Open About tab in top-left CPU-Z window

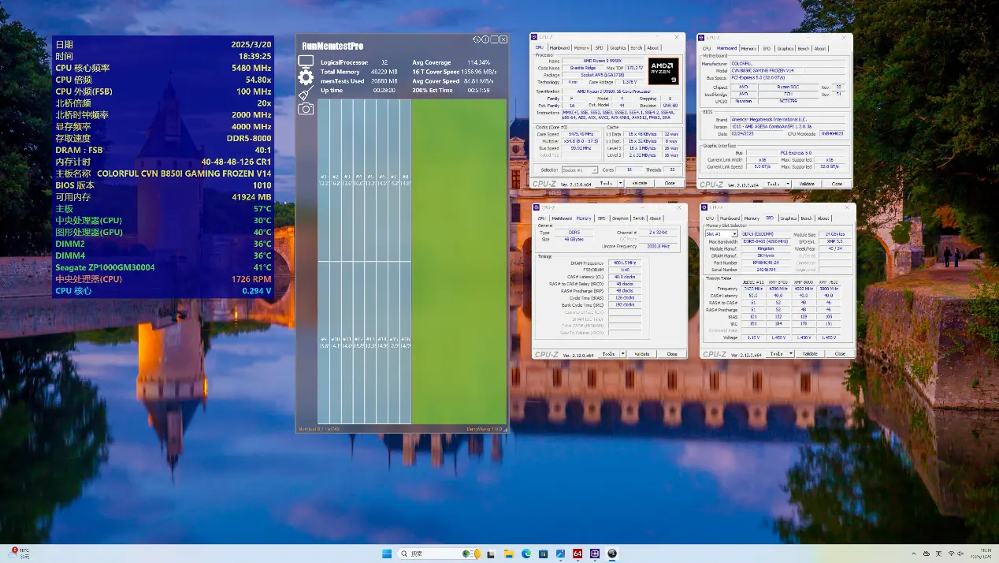pos(653,48)
